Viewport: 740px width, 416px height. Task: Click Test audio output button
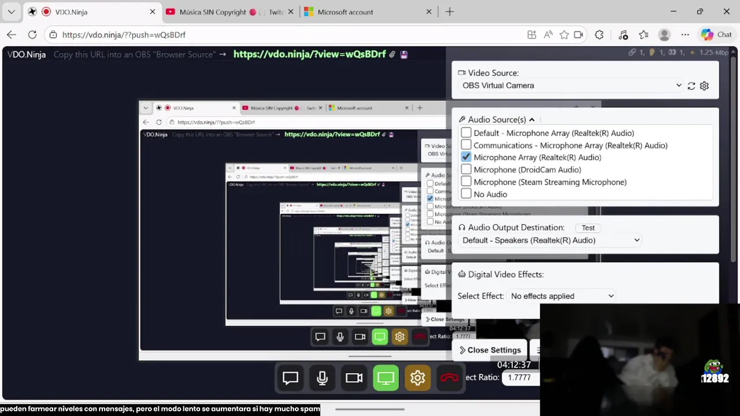[x=588, y=228]
